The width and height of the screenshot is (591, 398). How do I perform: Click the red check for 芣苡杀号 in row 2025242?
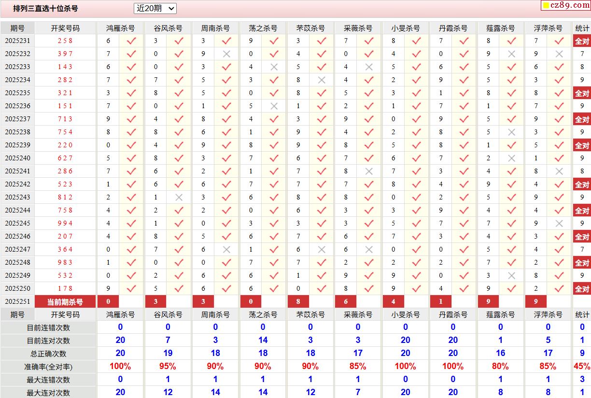[x=322, y=185]
